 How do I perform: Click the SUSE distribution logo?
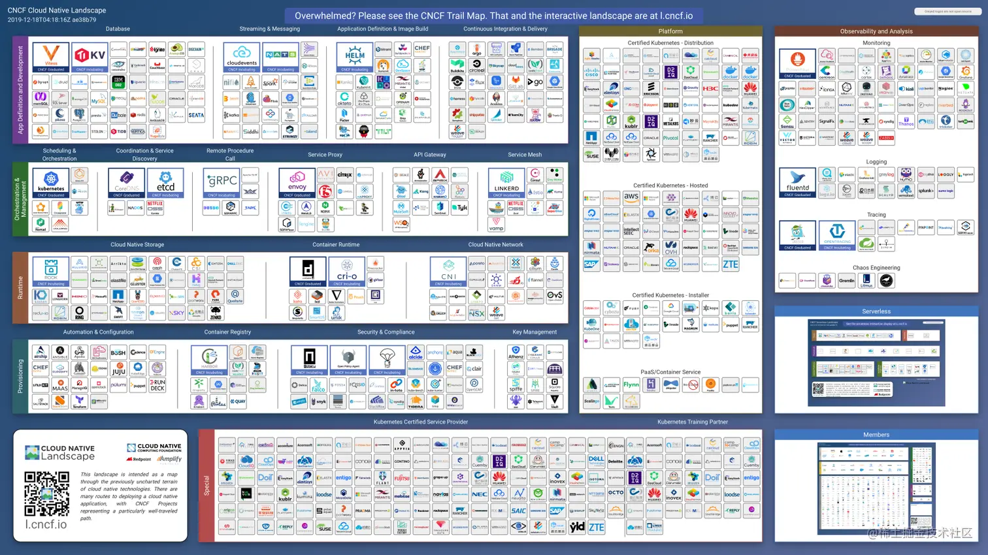(592, 155)
